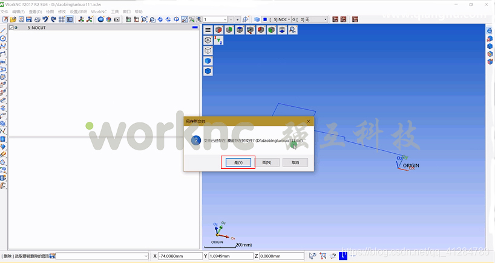
Task: Click the view search magnifier icon
Action: click(x=293, y=30)
